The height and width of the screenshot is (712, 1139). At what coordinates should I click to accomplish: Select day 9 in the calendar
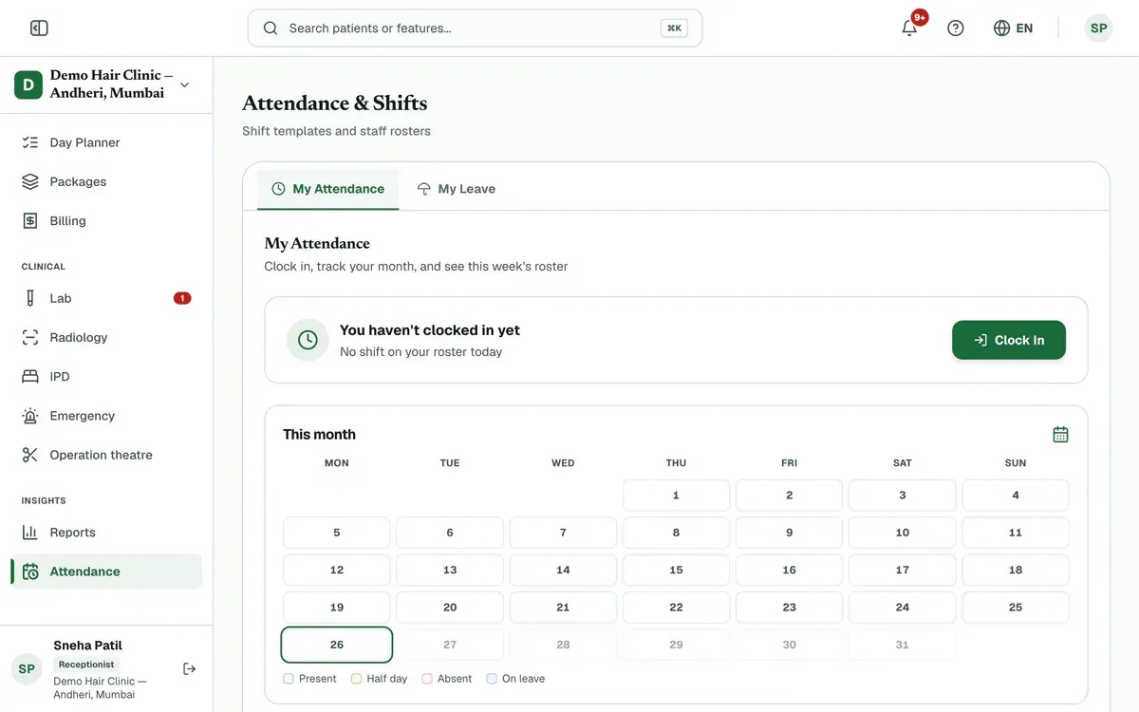789,533
